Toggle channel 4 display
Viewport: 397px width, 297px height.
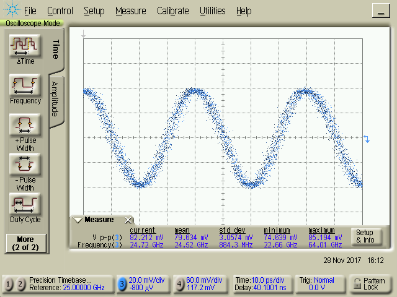pos(179,283)
